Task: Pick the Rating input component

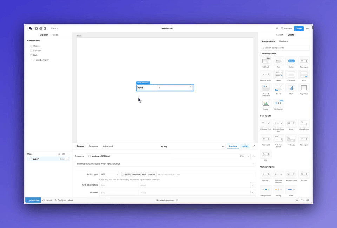Action: click(278, 189)
